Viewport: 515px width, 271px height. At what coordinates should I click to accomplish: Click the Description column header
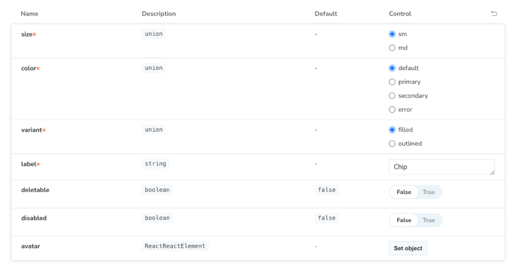159,14
